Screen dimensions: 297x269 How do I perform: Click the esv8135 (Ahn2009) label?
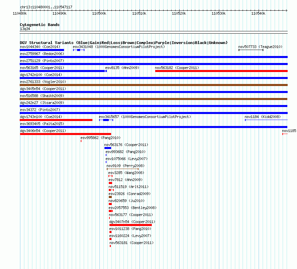click(122, 68)
